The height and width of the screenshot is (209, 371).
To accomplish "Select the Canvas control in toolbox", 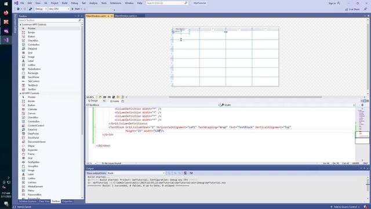I will [31, 113].
